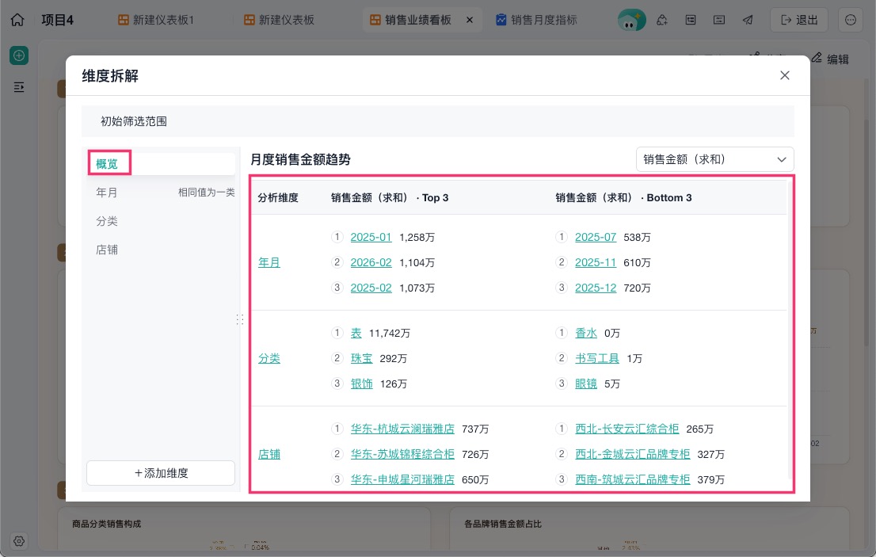This screenshot has width=876, height=557.
Task: Open the more options ellipsis button
Action: point(851,20)
